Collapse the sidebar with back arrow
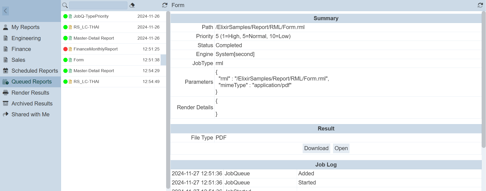 coord(6,11)
